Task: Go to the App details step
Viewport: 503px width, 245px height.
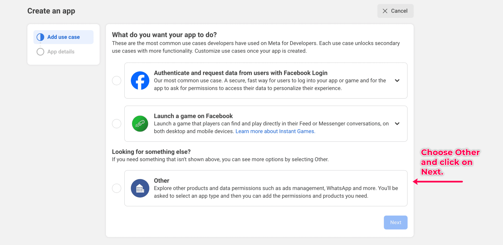Action: tap(61, 52)
